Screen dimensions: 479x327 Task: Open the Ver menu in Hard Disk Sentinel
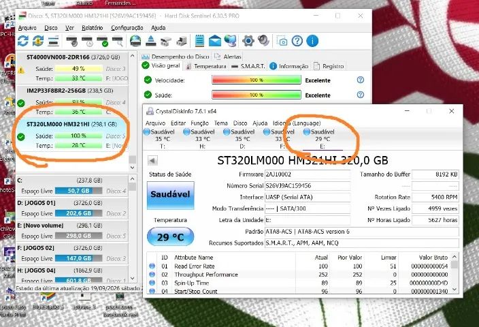click(x=69, y=28)
